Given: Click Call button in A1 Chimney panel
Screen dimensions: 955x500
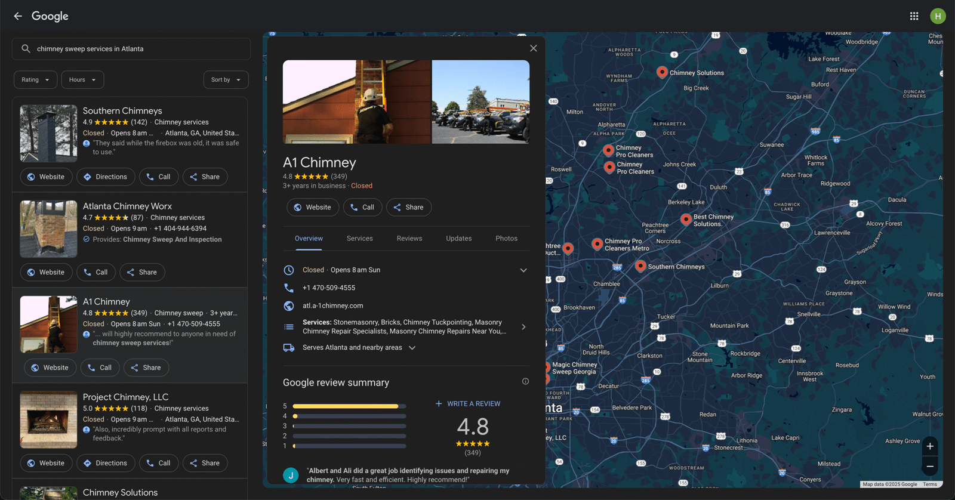Looking at the screenshot, I should tap(362, 207).
